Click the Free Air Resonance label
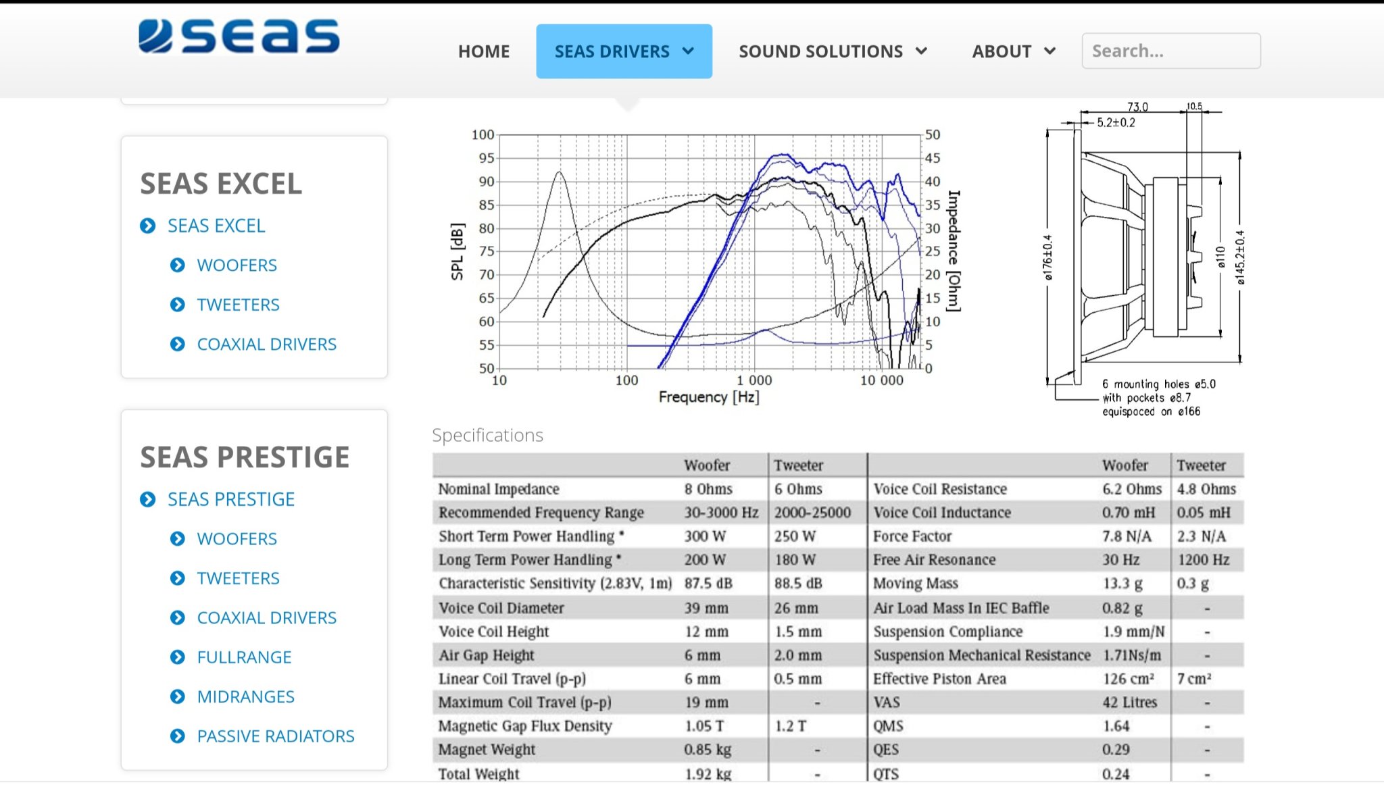The image size is (1384, 791). click(x=934, y=560)
